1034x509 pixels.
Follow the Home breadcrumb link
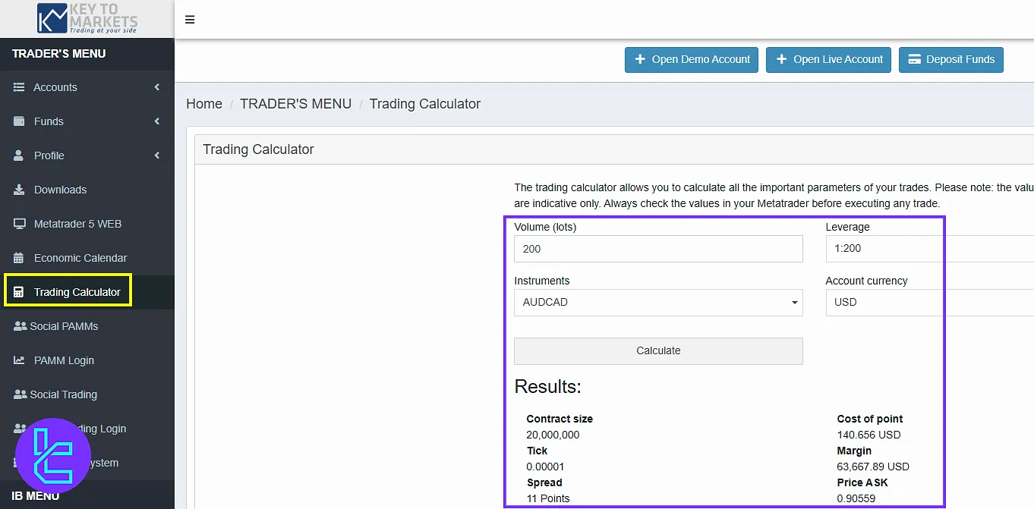tap(204, 104)
